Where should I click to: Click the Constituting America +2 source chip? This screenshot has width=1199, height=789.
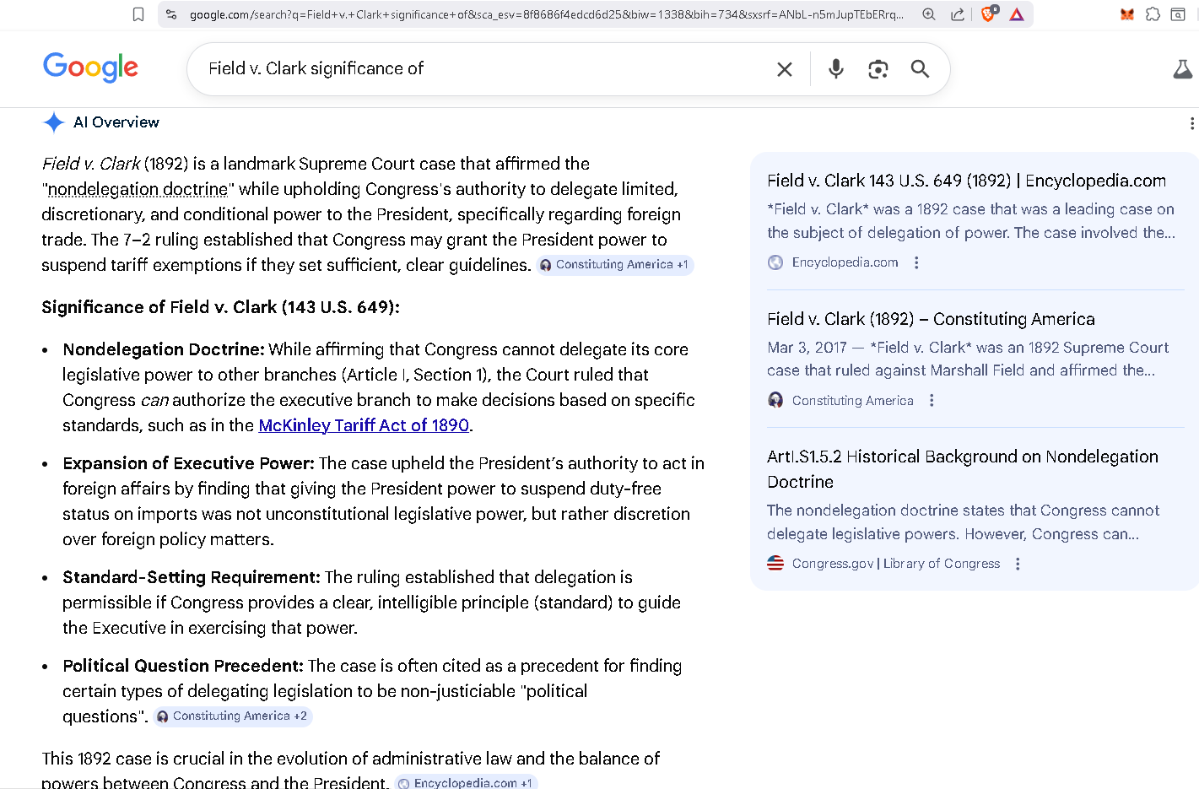(x=232, y=716)
